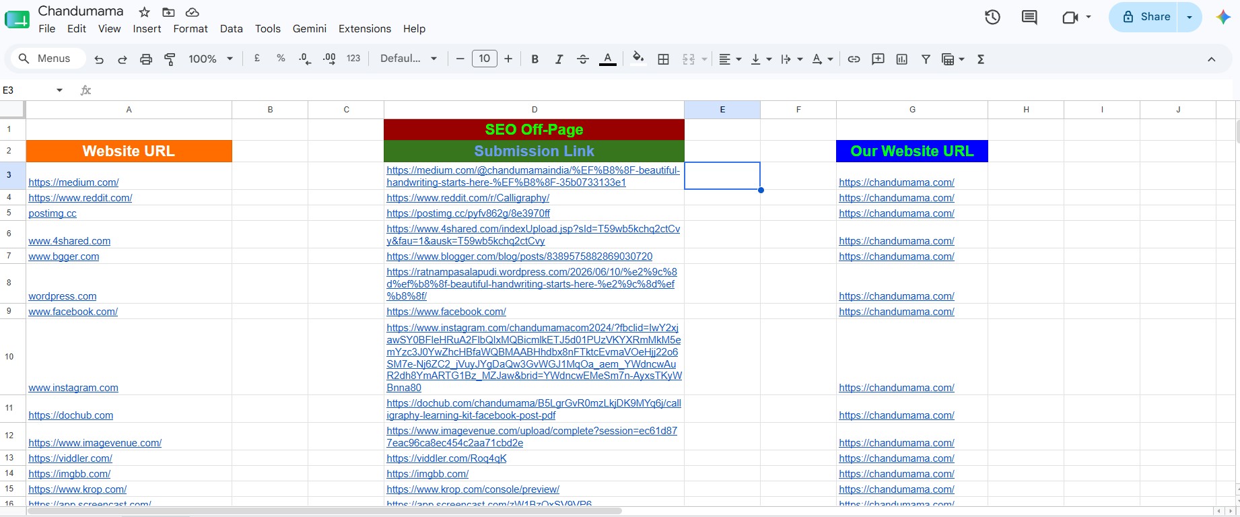Toggle strikethrough formatting
Screen dimensions: 1240x517
click(x=583, y=59)
